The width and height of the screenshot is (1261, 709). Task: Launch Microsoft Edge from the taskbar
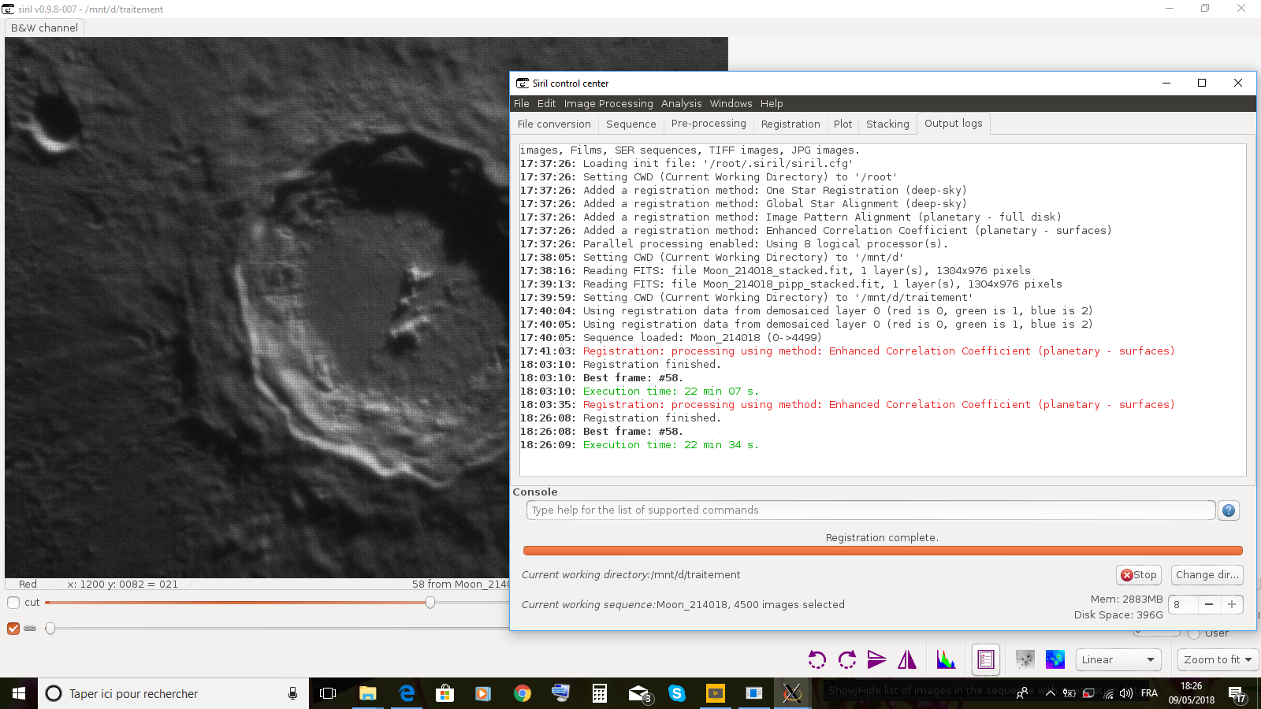tap(407, 693)
